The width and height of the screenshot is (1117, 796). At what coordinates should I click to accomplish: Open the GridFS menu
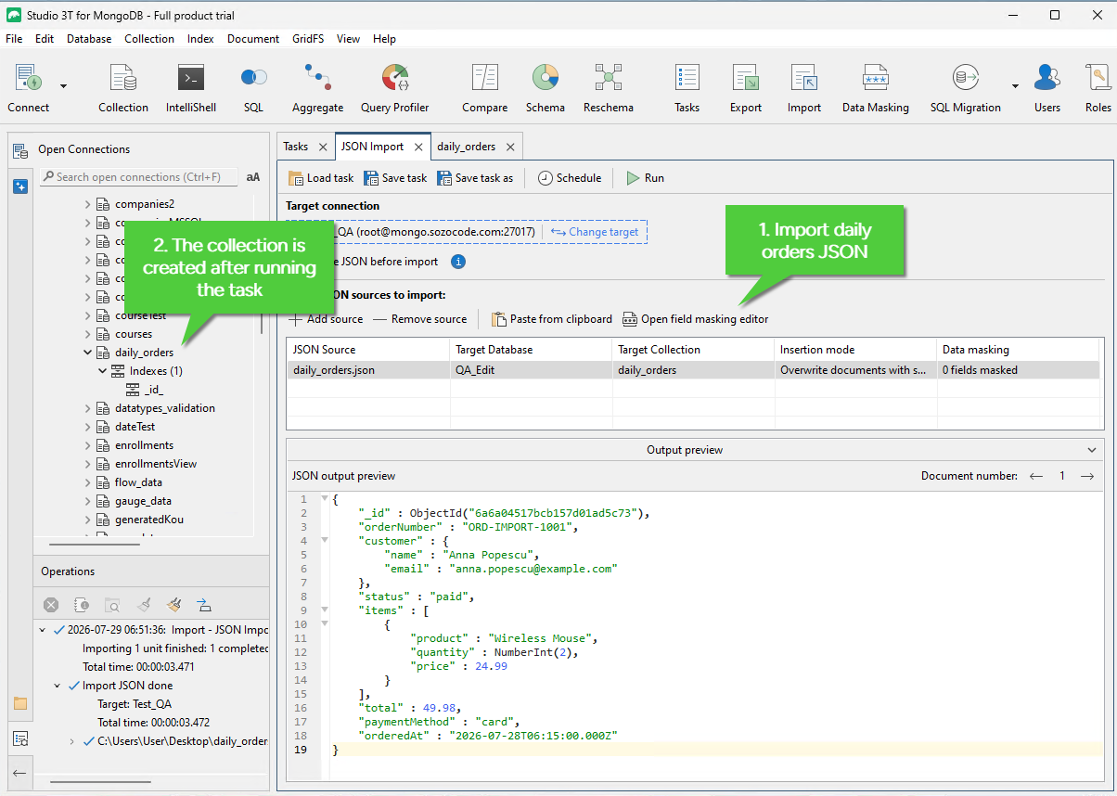tap(309, 39)
